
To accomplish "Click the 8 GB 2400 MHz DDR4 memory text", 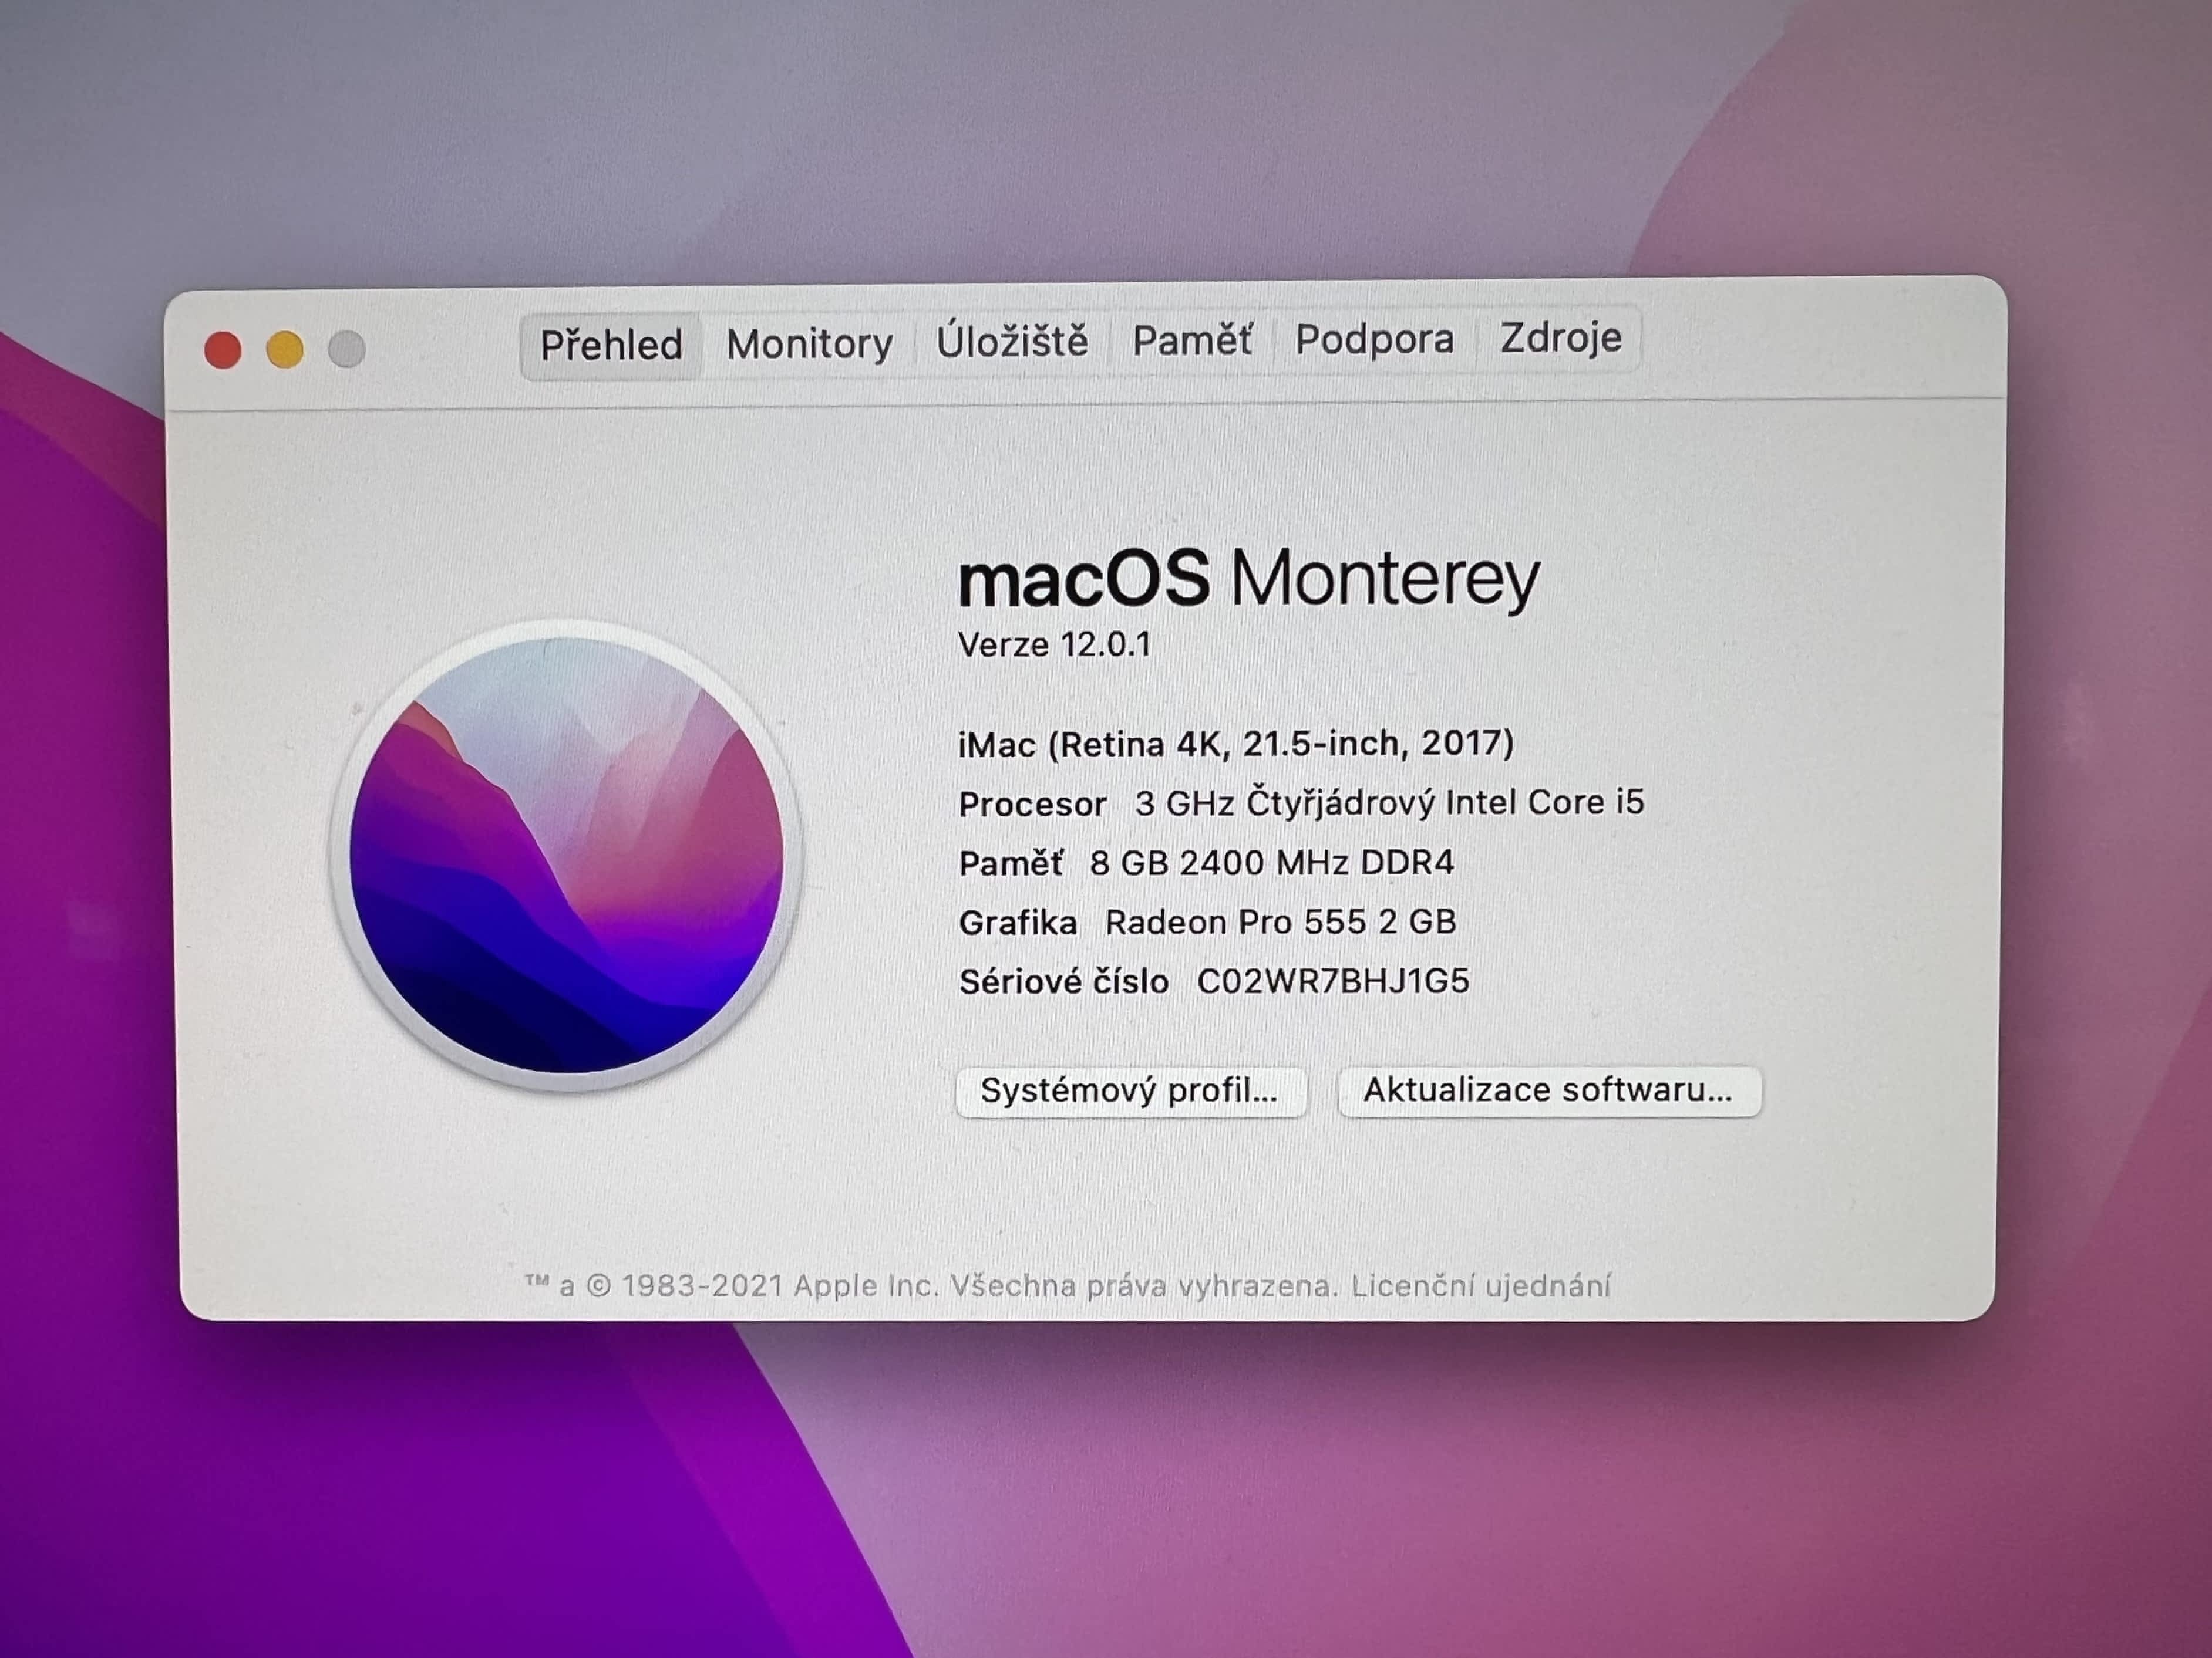I will point(1271,863).
